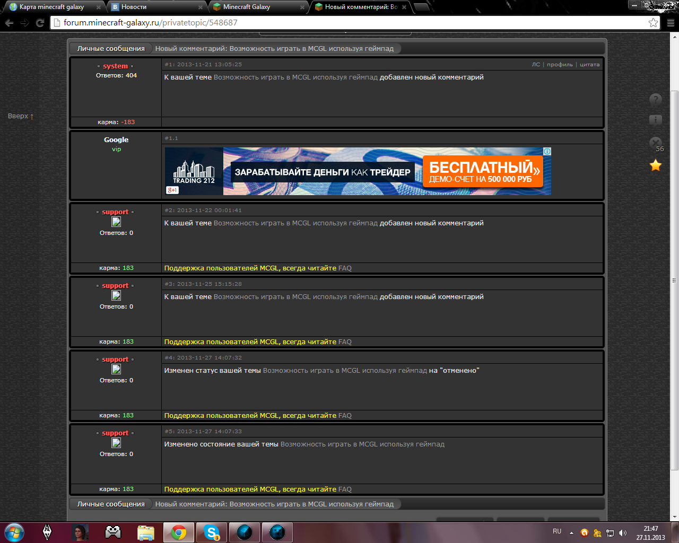Click цитата link in first message
Image resolution: width=679 pixels, height=543 pixels.
589,65
